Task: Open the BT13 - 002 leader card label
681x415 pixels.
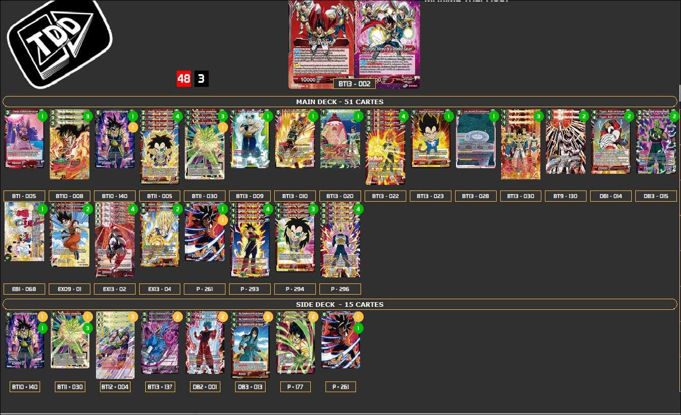Action: (x=354, y=83)
